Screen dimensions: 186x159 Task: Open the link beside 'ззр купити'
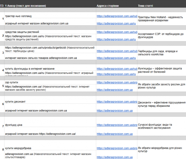point(117,82)
